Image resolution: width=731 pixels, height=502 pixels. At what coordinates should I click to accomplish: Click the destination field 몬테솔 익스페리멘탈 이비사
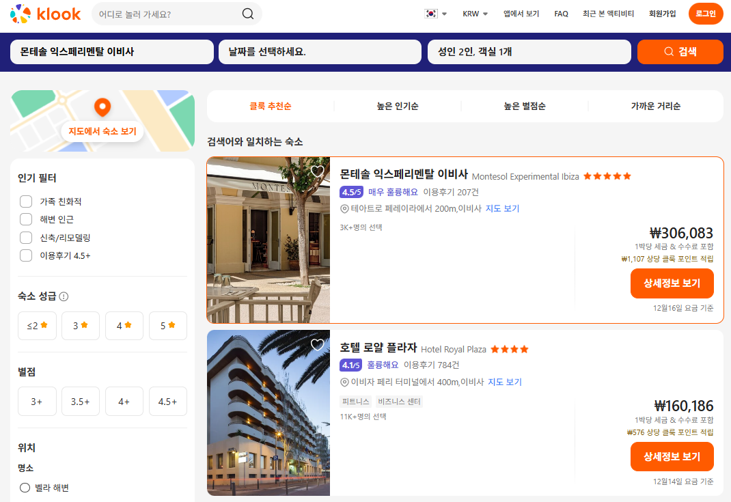tap(112, 52)
